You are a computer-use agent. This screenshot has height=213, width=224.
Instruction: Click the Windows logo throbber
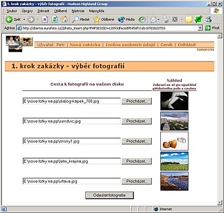coord(216,11)
